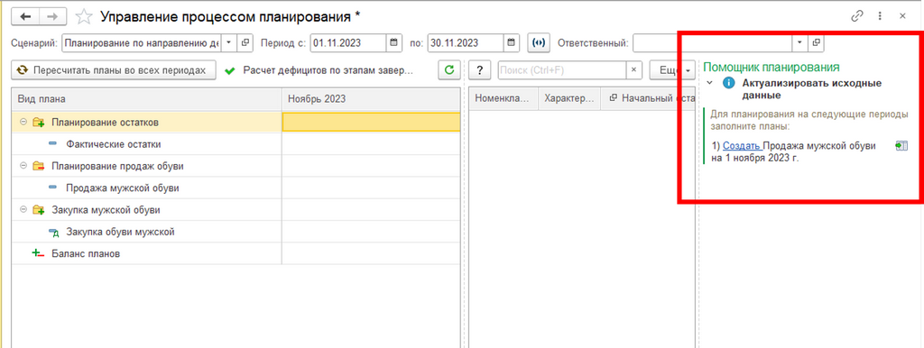Click the Планирование остатков folder icon
Viewport: 924px width, 348px height.
[38, 122]
